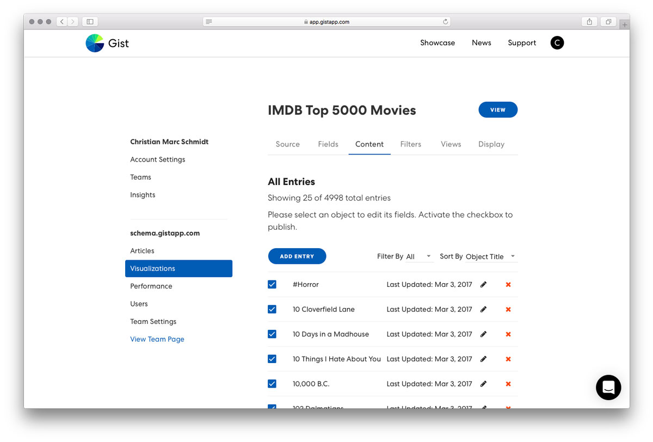
Task: Select the Content tab
Action: pyautogui.click(x=369, y=144)
